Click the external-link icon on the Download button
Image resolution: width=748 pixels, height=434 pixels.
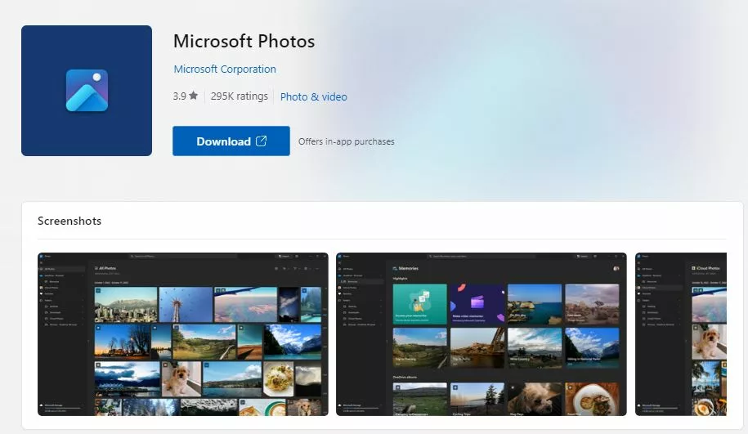261,141
